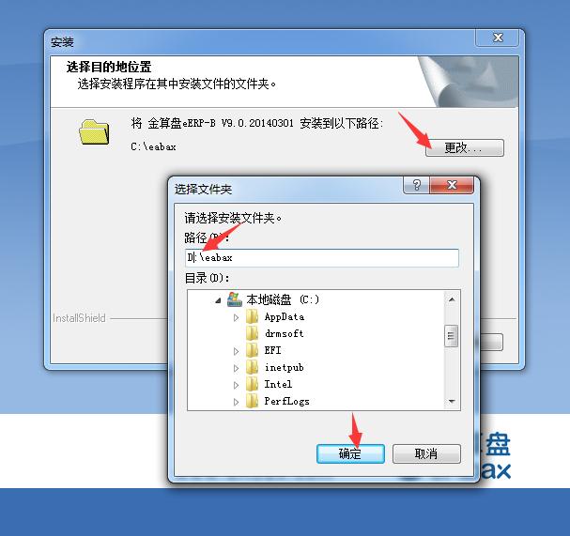Click the local disk C: drive icon

(235, 299)
